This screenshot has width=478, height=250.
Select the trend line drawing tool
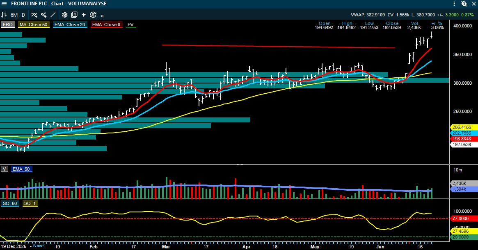[x=53, y=15]
